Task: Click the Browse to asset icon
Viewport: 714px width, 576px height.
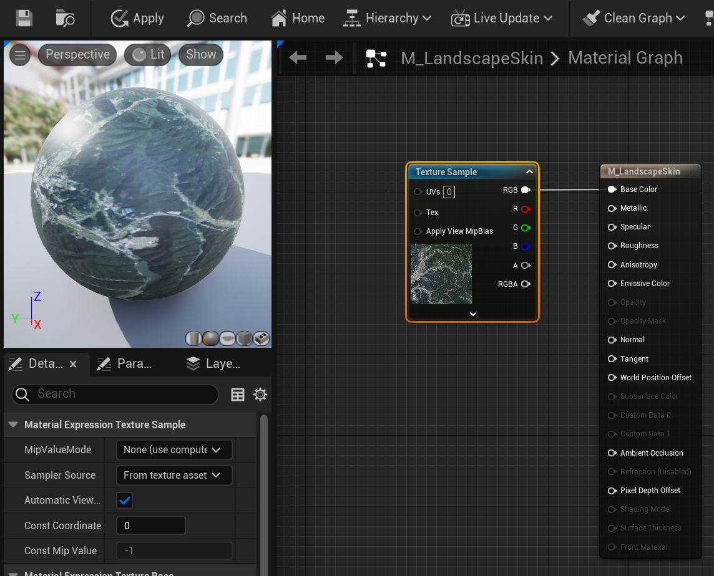Action: pyautogui.click(x=65, y=18)
